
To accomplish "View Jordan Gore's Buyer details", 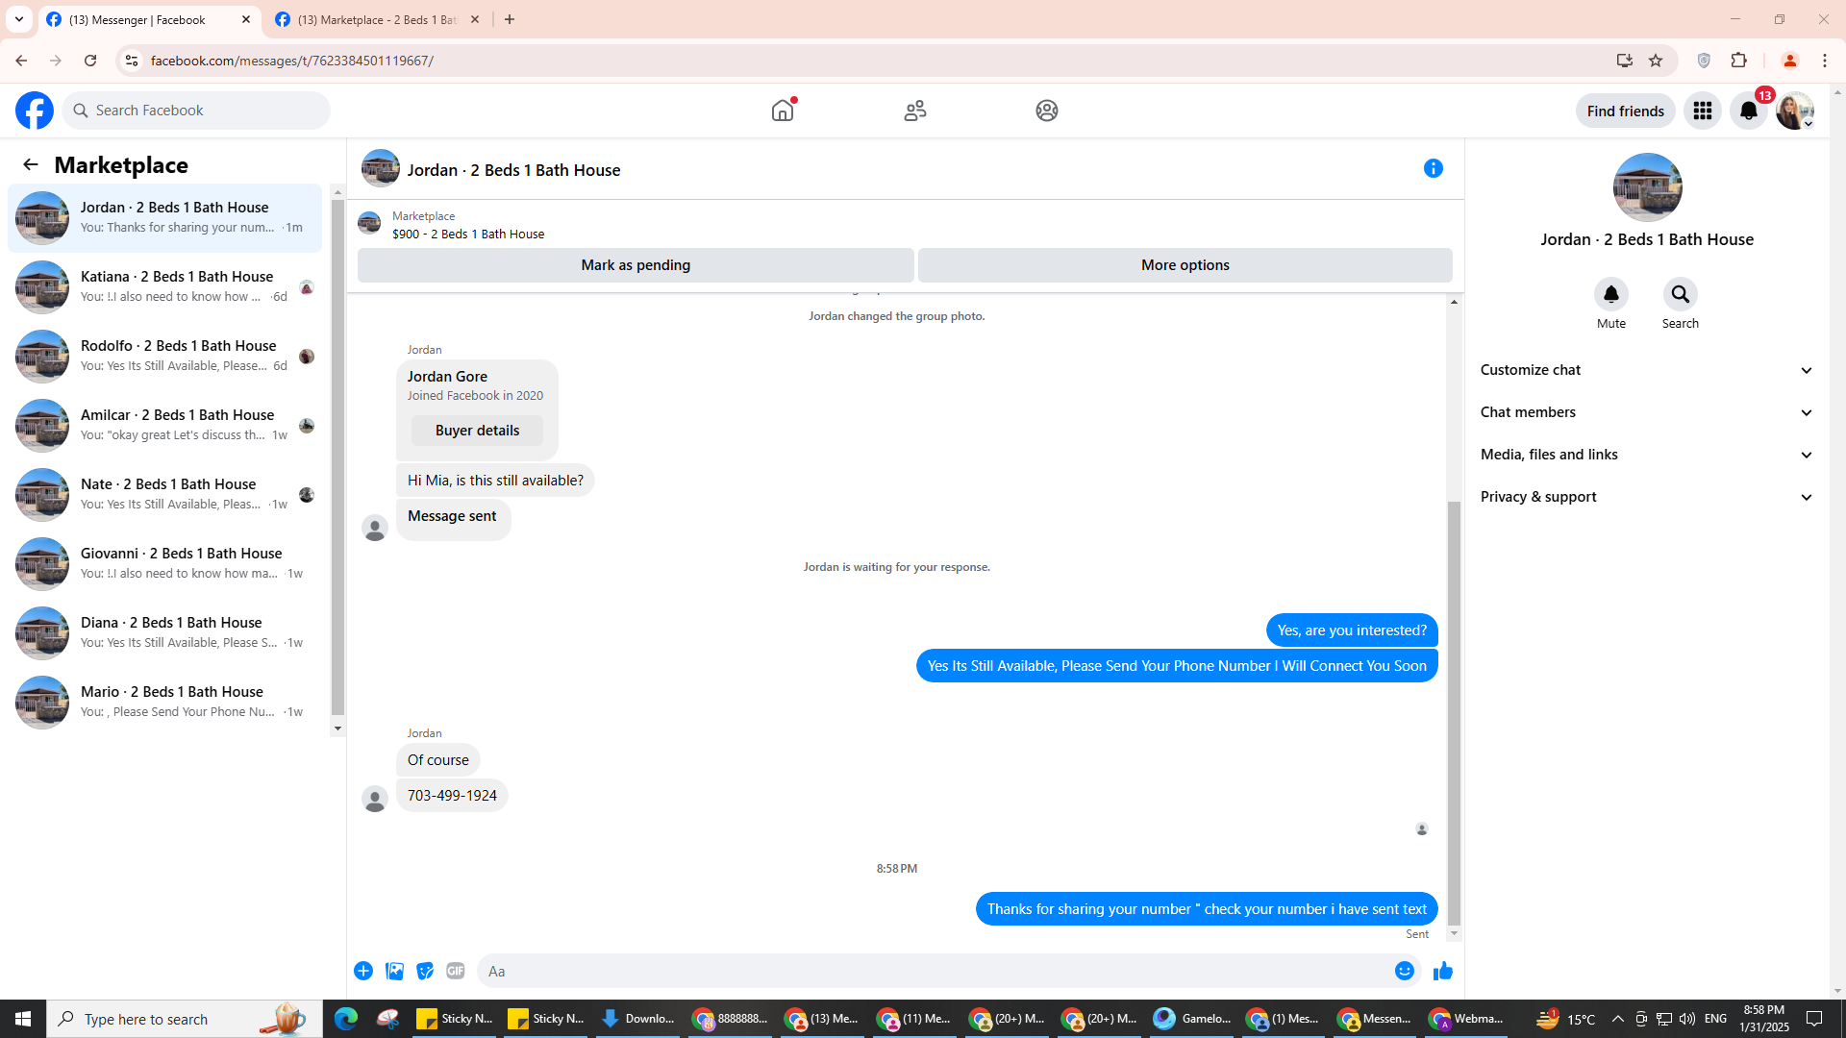I will (x=477, y=431).
